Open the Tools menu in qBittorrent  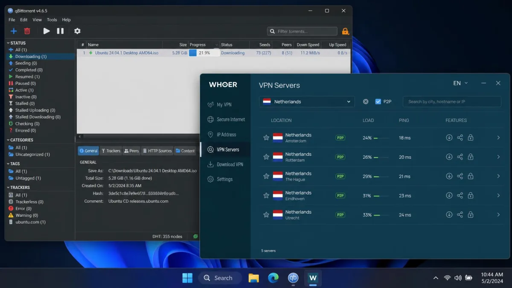tap(52, 20)
